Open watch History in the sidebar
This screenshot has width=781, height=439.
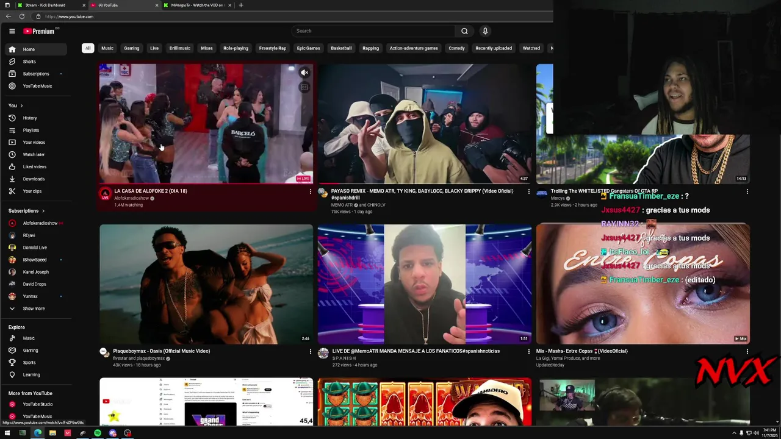[x=36, y=118]
